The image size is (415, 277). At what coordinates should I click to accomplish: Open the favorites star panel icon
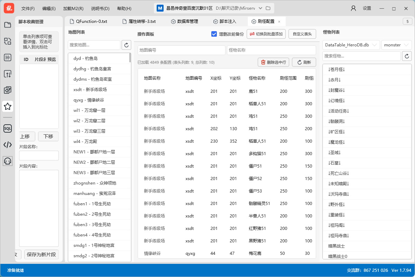[8, 107]
